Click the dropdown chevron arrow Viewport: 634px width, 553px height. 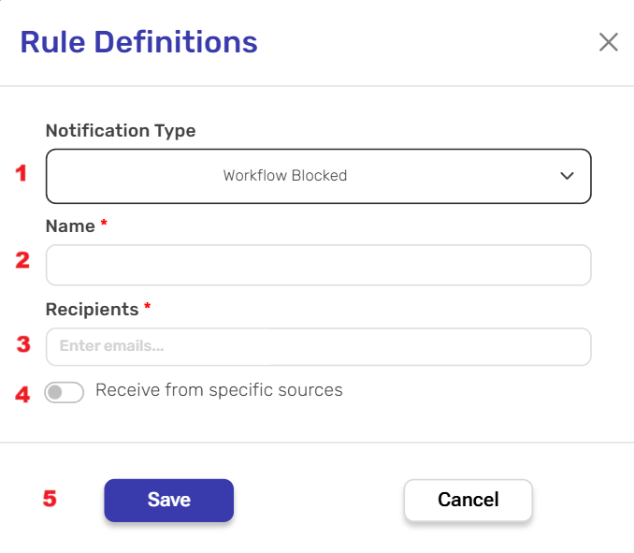coord(567,176)
